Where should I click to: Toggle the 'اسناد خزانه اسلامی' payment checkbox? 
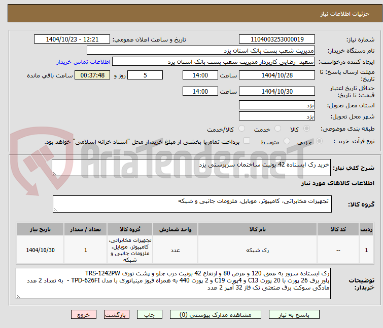[247, 141]
